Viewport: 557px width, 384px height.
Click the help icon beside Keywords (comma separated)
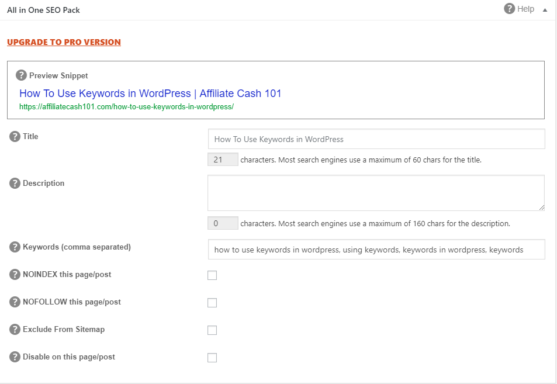coord(15,247)
